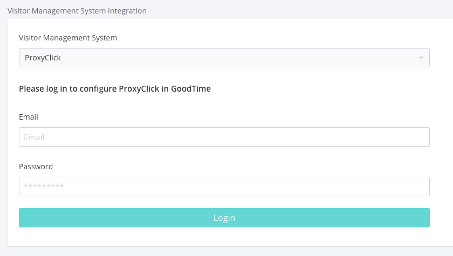This screenshot has width=453, height=256.
Task: Click the "Password" field label
Action: pos(36,167)
